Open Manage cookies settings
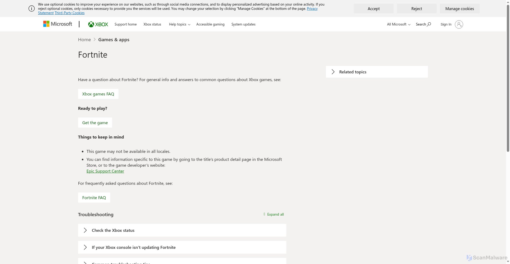Screen dimensions: 510x264 [460, 9]
